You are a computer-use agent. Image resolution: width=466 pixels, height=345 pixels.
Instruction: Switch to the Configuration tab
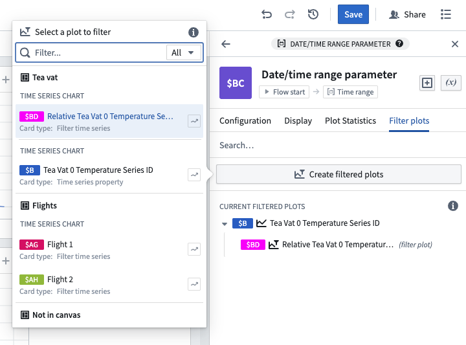pyautogui.click(x=245, y=120)
